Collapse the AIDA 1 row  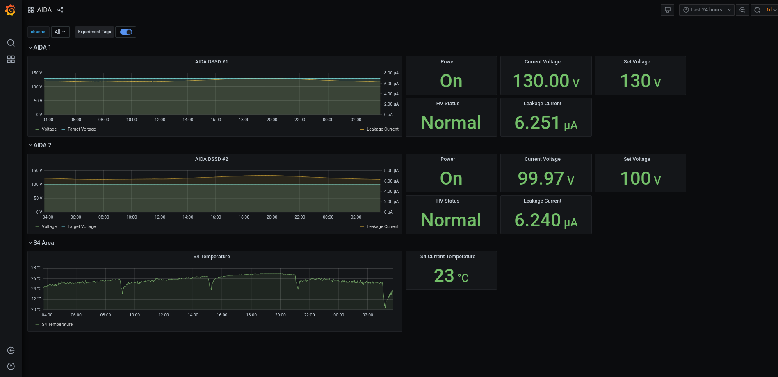coord(40,47)
